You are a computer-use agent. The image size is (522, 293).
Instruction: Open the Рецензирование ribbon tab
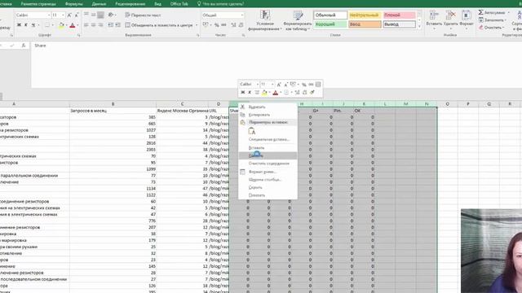[130, 4]
